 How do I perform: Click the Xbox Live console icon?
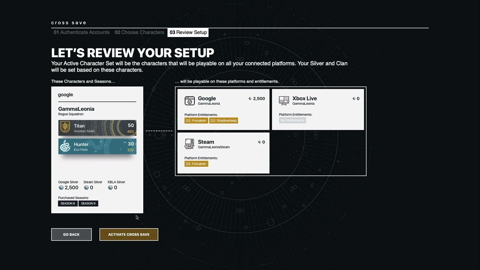pos(284,101)
